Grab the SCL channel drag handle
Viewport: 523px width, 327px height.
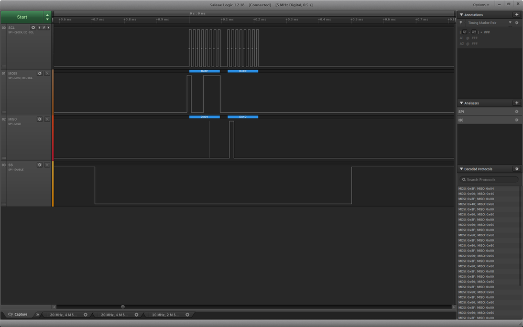(x=4, y=66)
